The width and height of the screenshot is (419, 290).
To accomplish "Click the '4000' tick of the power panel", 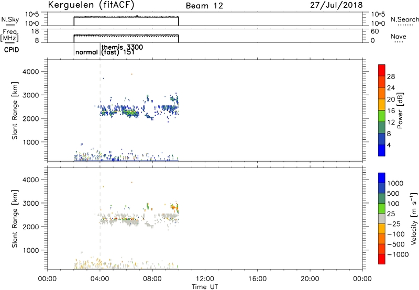I will pyautogui.click(x=31, y=72).
